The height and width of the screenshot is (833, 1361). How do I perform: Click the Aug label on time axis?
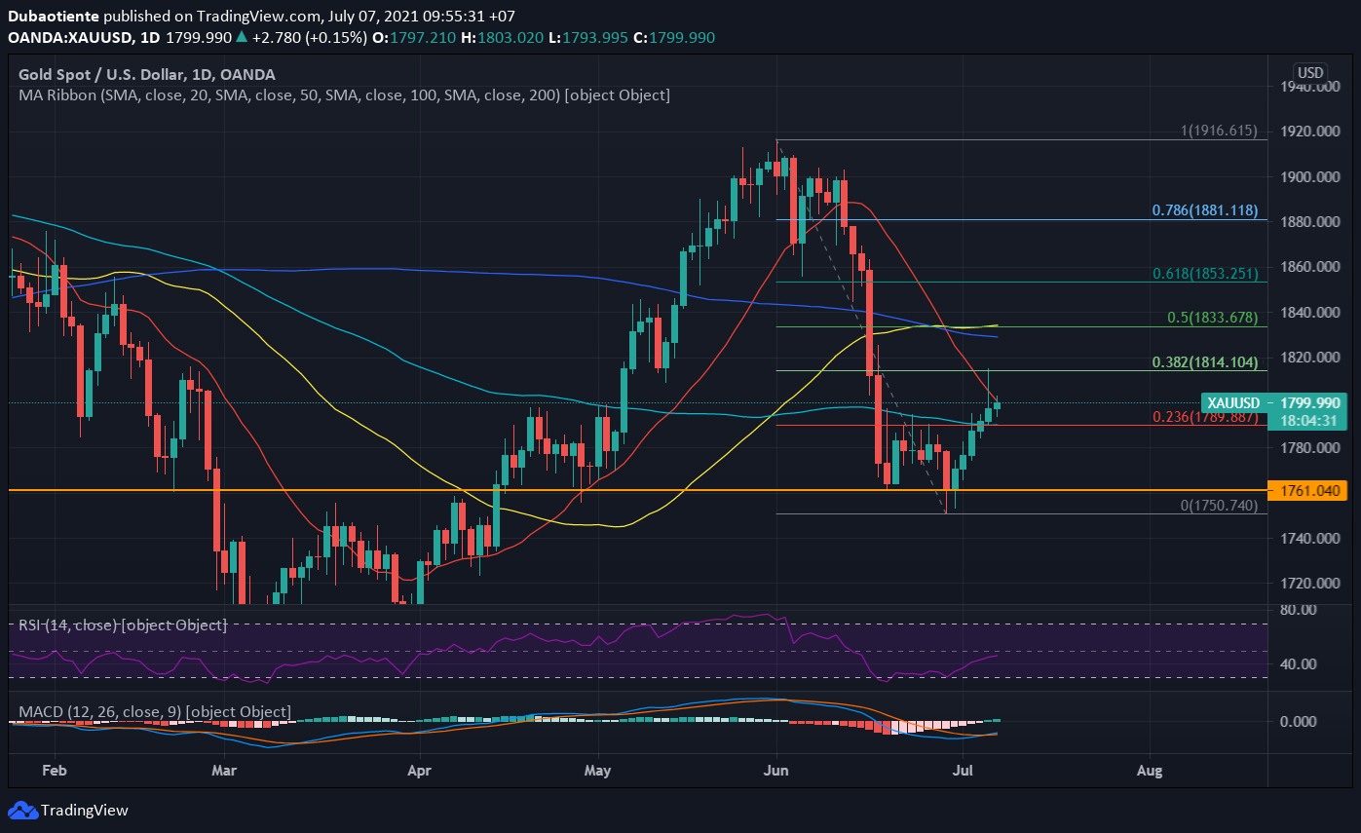(x=1150, y=772)
